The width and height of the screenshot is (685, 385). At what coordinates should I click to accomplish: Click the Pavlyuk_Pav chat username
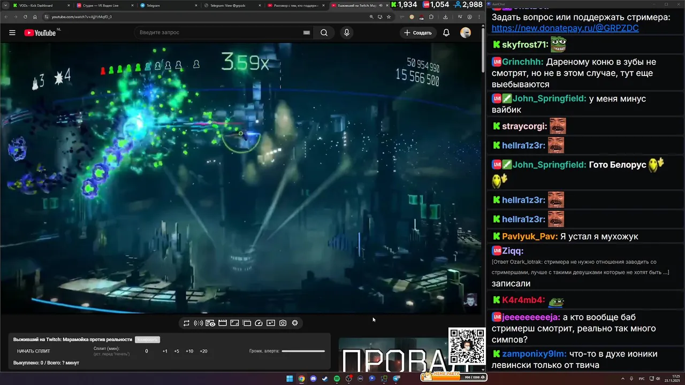click(x=530, y=236)
